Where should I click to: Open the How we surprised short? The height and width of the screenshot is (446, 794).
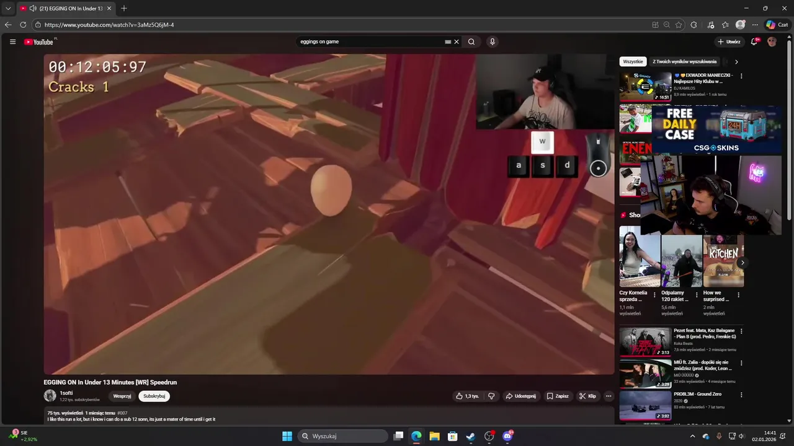pos(723,261)
